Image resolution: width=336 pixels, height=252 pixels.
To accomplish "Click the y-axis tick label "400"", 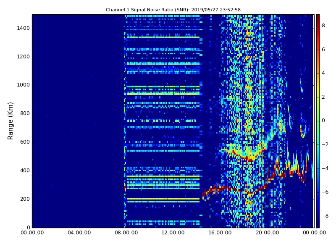I will (25, 171).
